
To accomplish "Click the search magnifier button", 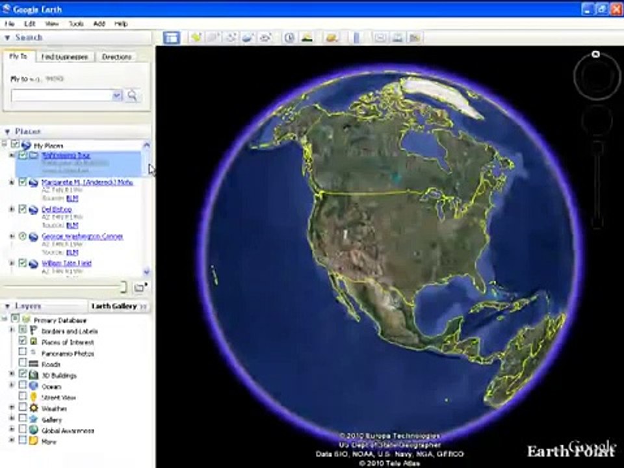I will click(132, 96).
